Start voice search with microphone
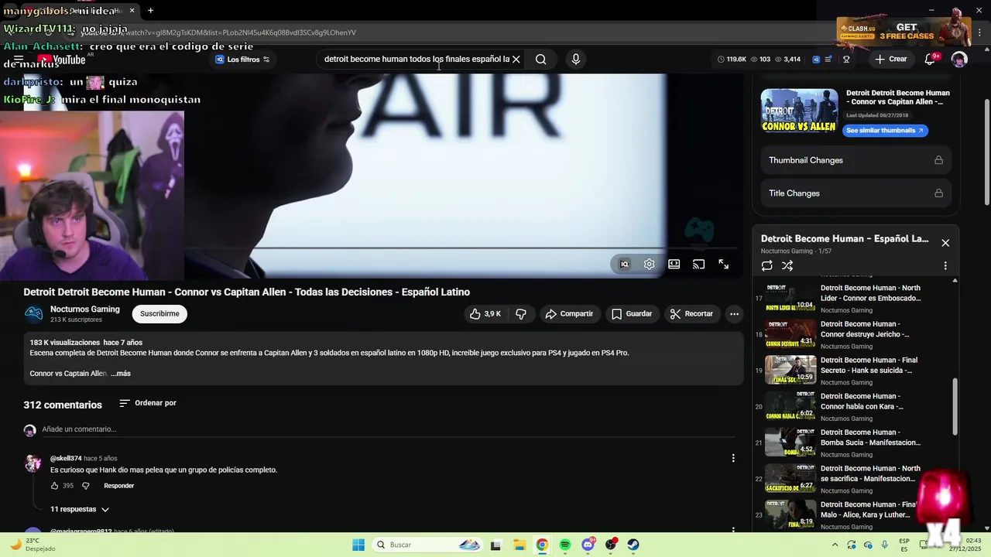 [x=575, y=60]
